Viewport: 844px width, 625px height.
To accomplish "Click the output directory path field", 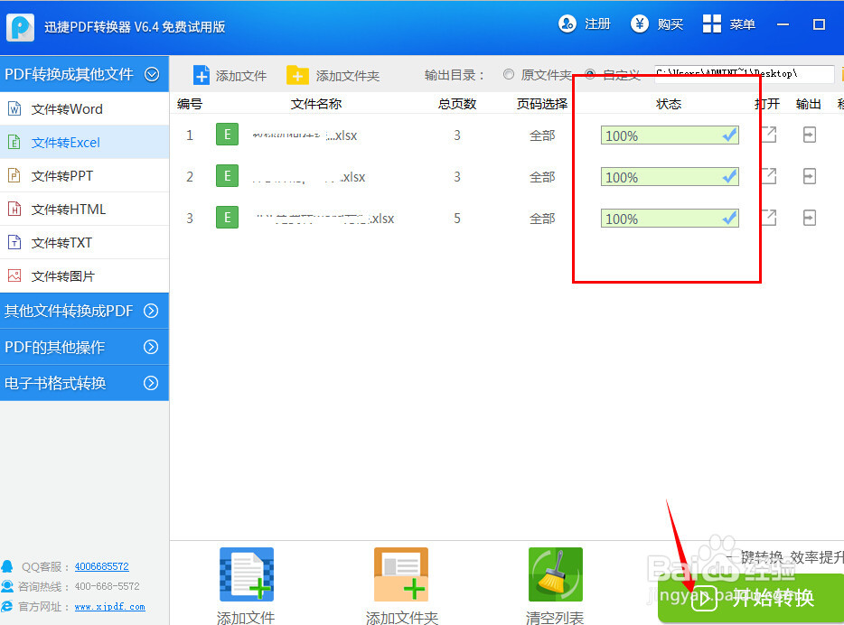I will (744, 74).
